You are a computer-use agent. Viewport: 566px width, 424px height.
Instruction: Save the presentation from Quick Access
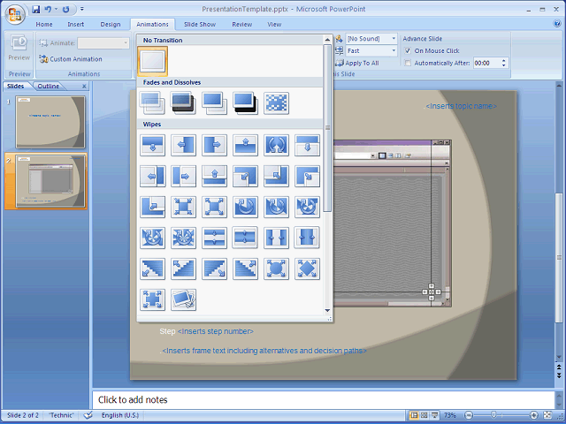[35, 9]
